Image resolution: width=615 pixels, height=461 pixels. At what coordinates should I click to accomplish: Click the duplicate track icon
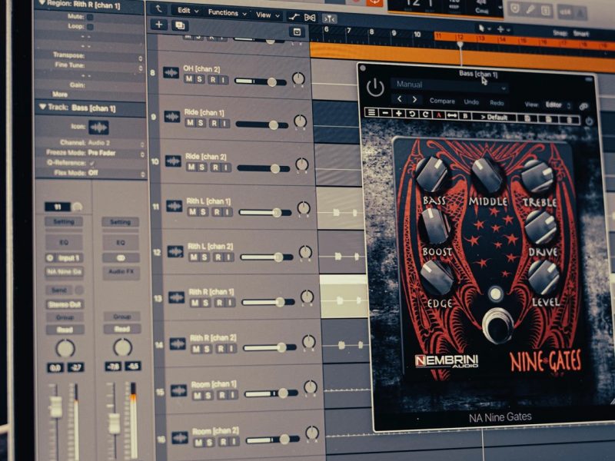click(180, 25)
